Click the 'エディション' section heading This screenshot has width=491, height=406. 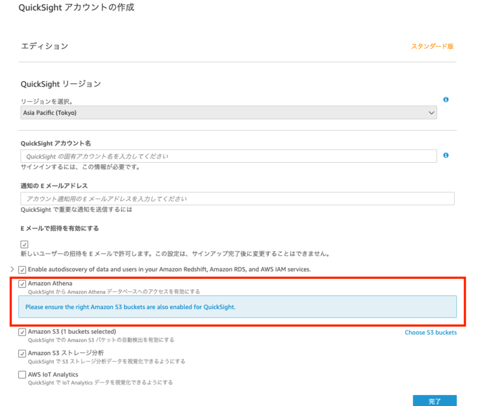(x=44, y=46)
